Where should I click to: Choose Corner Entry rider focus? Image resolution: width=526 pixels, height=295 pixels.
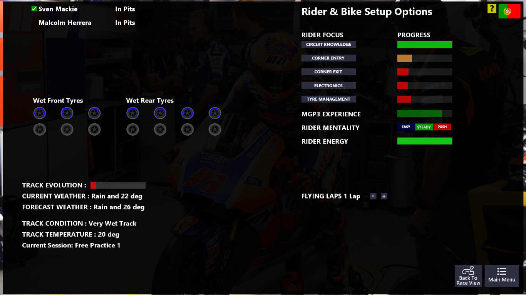pos(329,58)
